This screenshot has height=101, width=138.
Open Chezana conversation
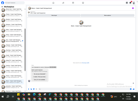pyautogui.click(x=12, y=46)
